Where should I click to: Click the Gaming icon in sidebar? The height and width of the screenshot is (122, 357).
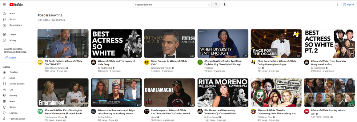click(x=4, y=96)
